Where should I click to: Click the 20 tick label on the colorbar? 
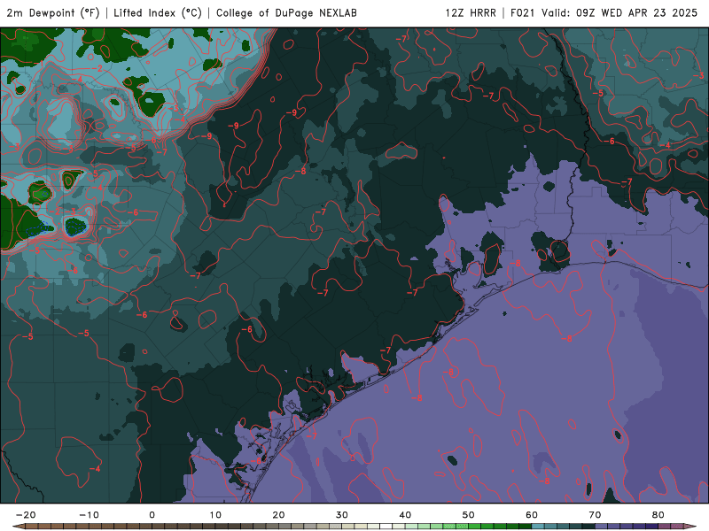[278, 515]
